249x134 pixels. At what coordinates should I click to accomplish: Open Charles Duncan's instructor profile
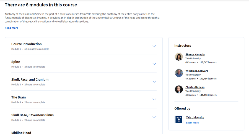[x=195, y=87]
